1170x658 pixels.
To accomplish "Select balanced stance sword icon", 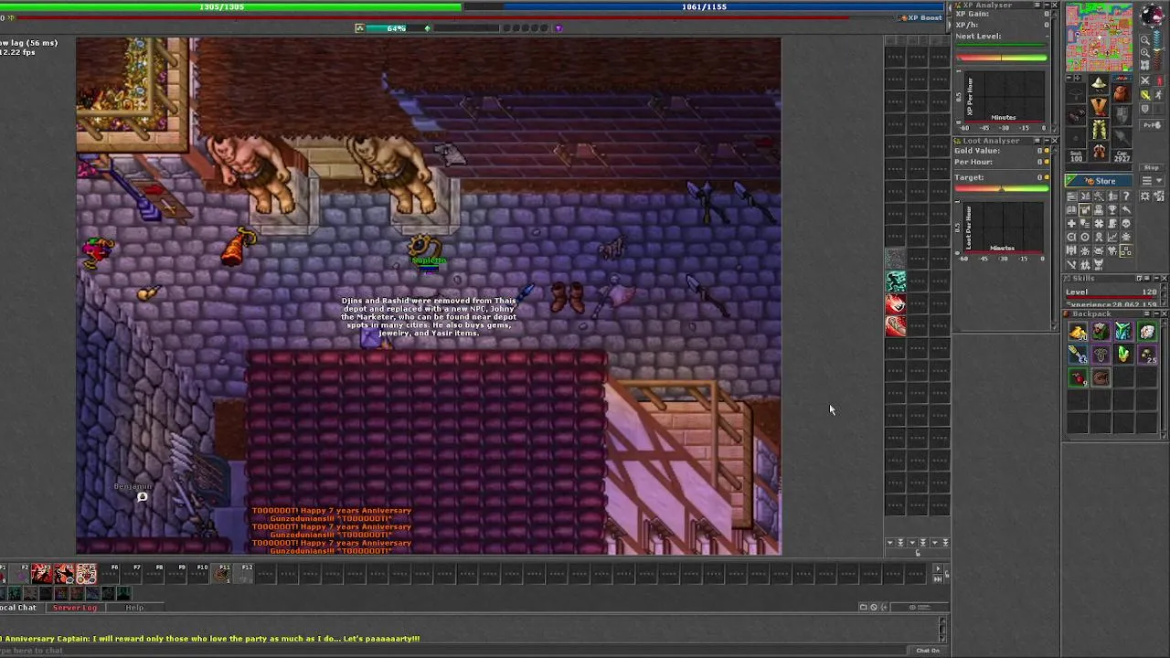I will coord(1145,95).
